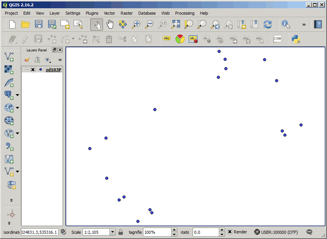Open the log messages speech bubble icon
327x239 pixels.
pyautogui.click(x=309, y=232)
